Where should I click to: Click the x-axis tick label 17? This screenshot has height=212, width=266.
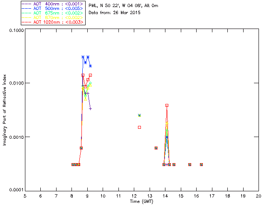click(x=212, y=196)
